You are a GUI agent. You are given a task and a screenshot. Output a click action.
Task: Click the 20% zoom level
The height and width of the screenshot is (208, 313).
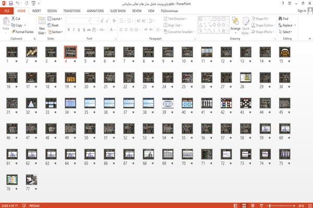click(x=301, y=205)
